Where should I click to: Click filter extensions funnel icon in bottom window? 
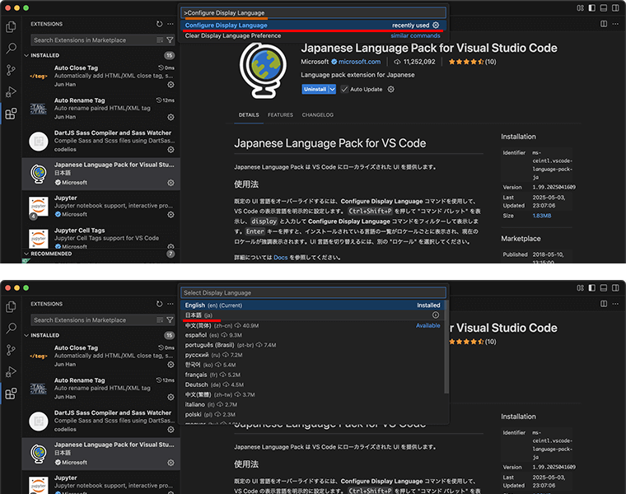point(170,320)
